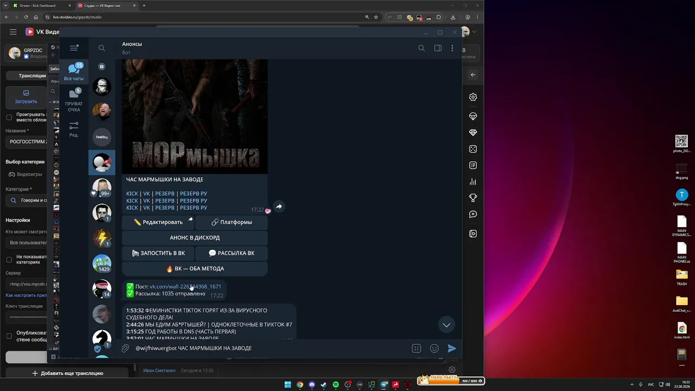This screenshot has width=695, height=391.
Task: Click the 'Редактировать' bot button
Action: (158, 222)
